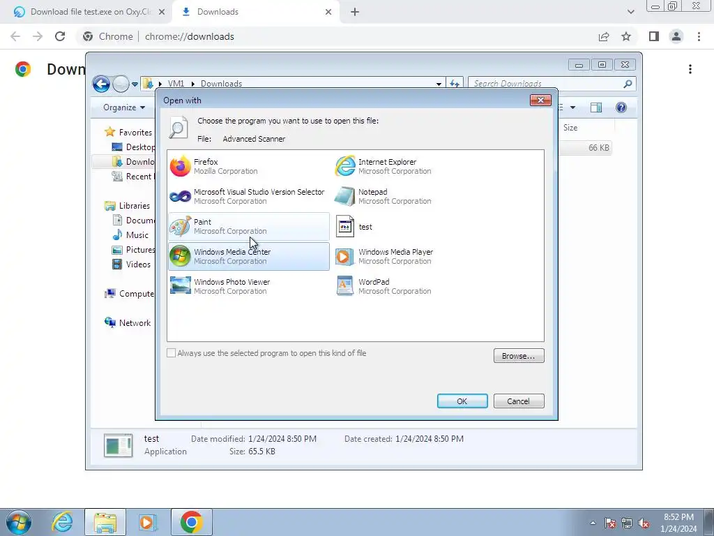The width and height of the screenshot is (714, 536).
Task: Select Windows Photo Viewer entry
Action: tap(249, 287)
